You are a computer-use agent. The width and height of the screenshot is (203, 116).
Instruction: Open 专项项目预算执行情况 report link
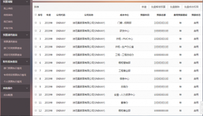[15, 75]
